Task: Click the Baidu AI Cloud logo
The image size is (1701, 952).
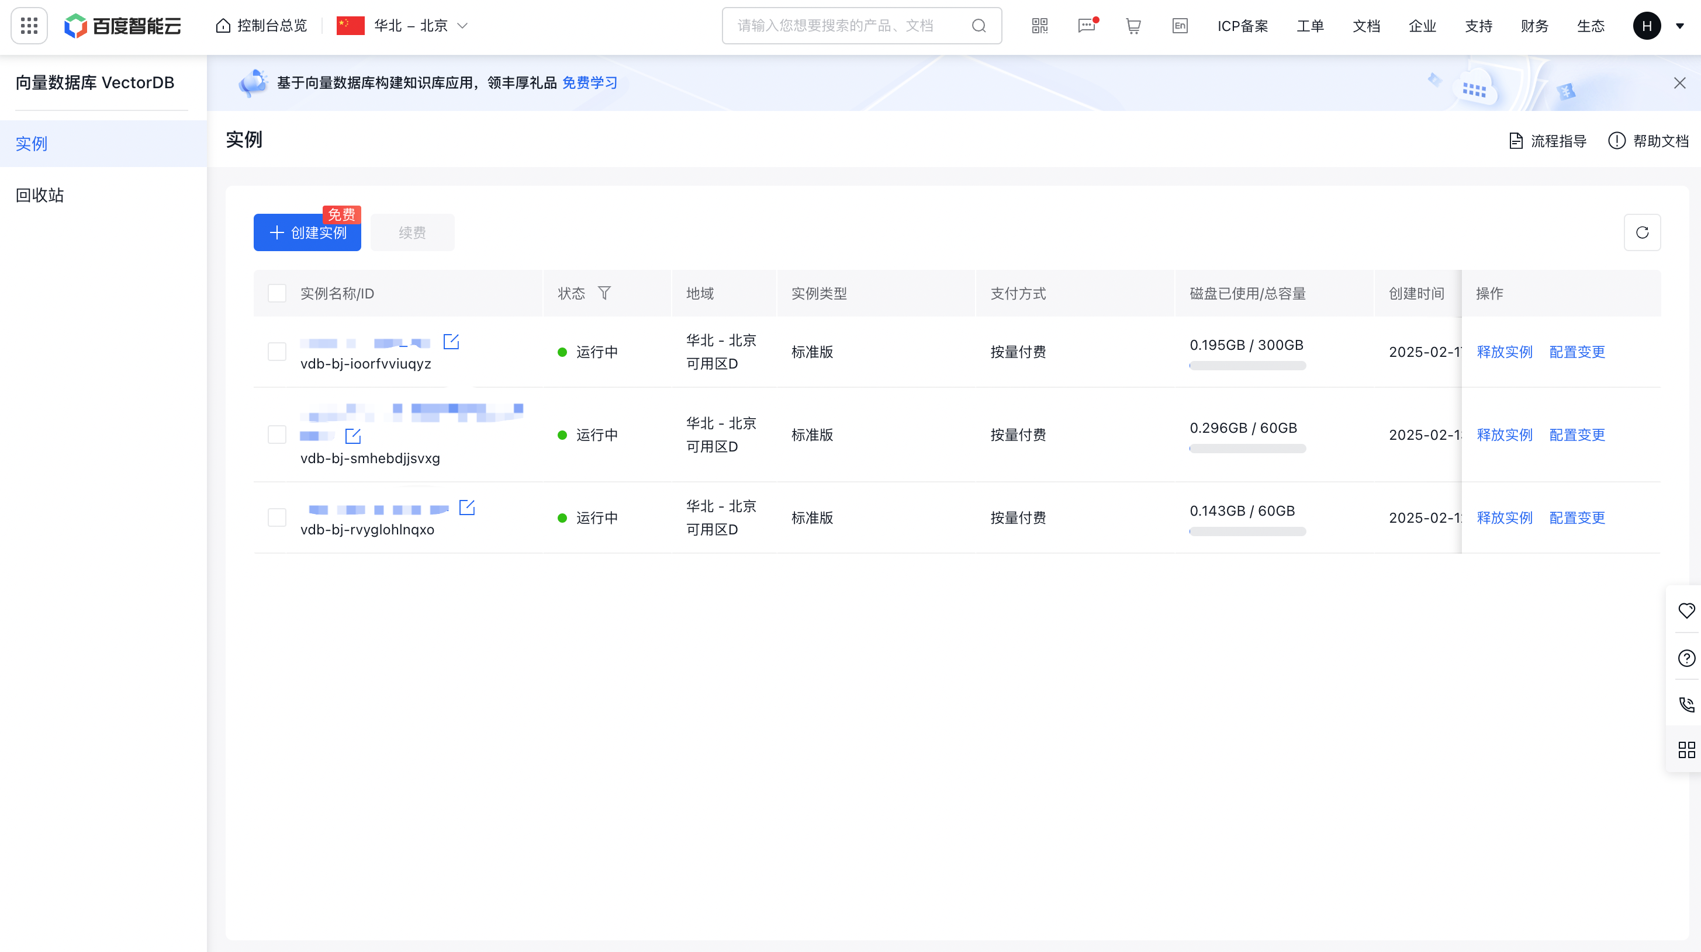Action: click(x=123, y=26)
